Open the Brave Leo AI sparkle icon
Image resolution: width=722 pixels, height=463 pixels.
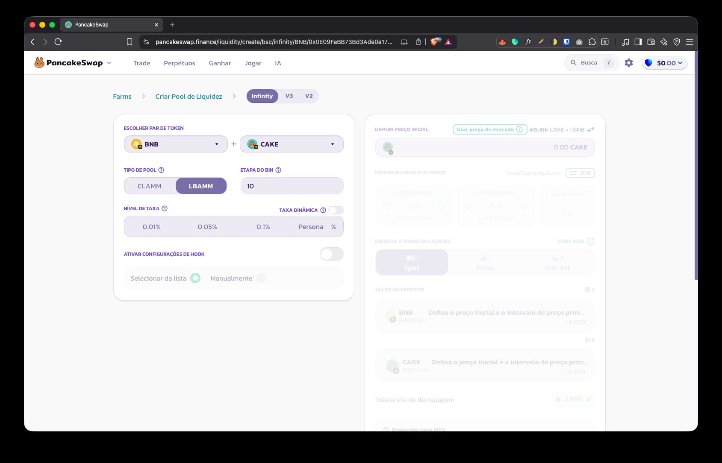pos(664,42)
